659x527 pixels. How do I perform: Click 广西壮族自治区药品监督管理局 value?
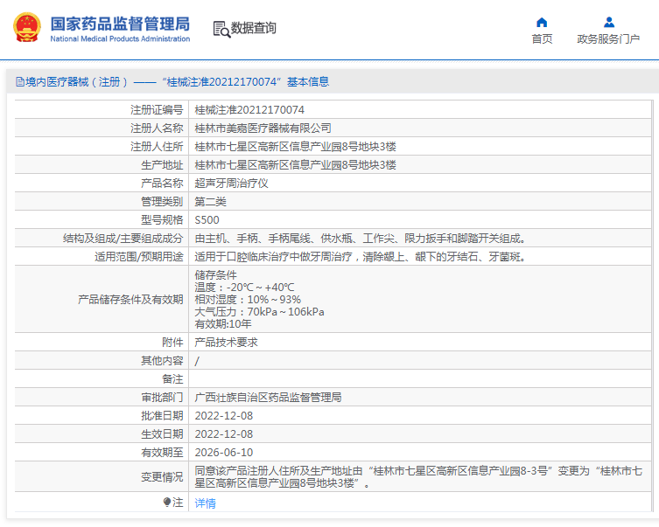tap(268, 398)
